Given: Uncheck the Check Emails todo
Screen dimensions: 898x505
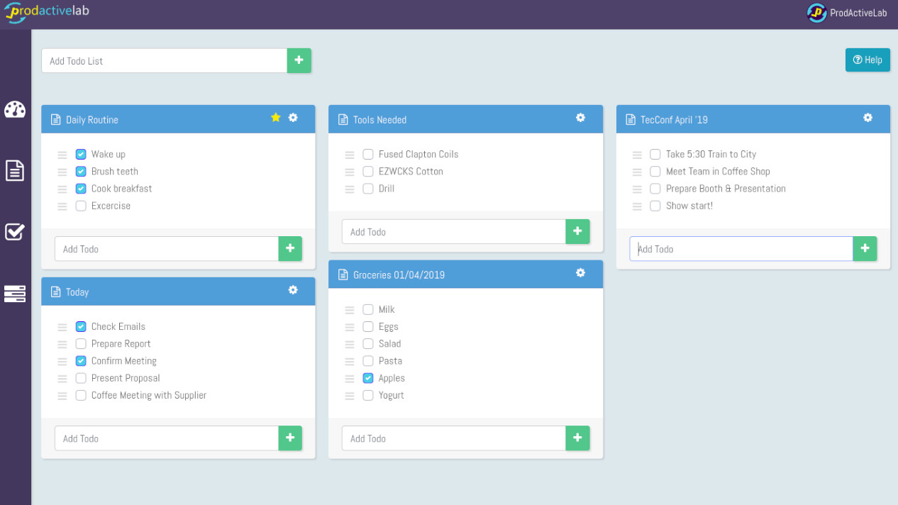Looking at the screenshot, I should coord(81,326).
